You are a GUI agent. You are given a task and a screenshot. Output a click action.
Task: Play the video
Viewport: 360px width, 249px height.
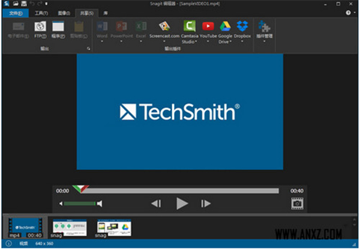pyautogui.click(x=182, y=203)
